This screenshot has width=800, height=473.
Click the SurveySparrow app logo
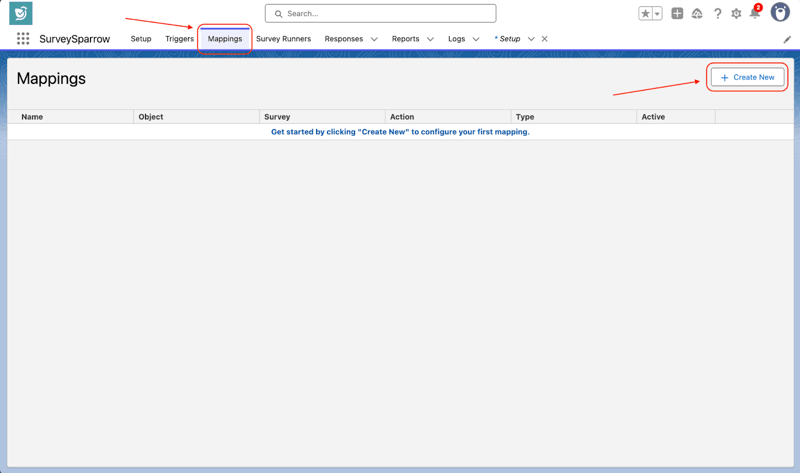coord(21,13)
